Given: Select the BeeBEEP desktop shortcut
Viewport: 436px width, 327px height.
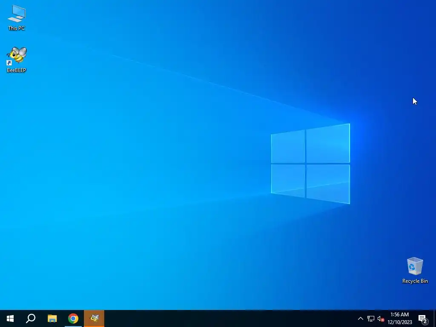Looking at the screenshot, I should point(17,60).
